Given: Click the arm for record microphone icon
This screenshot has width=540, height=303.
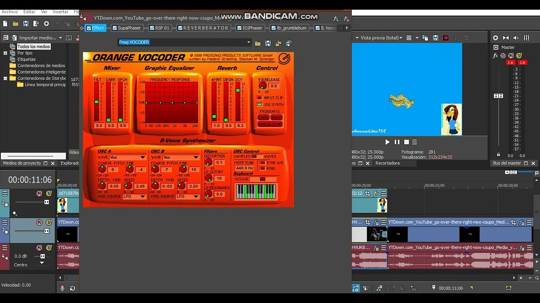Looking at the screenshot, I should point(62,288).
